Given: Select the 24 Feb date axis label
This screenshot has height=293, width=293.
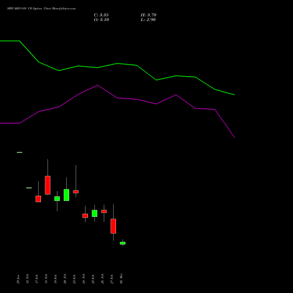Looking at the screenshot, I should coord(84,279).
